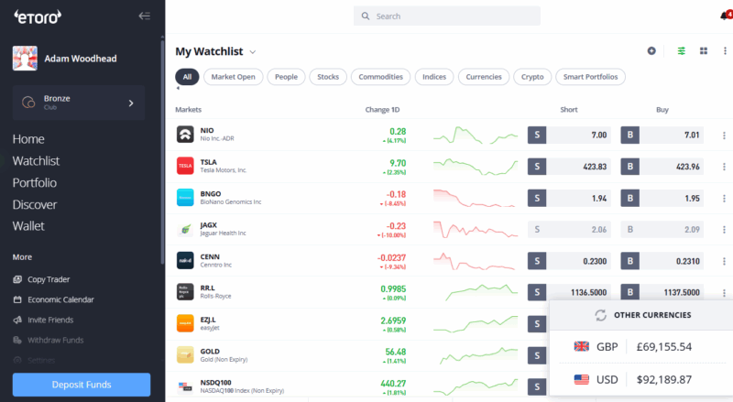Expand the My Watchlist dropdown
The image size is (733, 402).
(x=253, y=52)
